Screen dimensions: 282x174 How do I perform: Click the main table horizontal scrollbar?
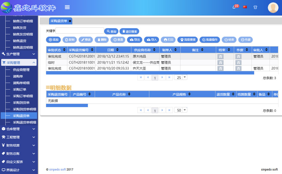tap(150, 73)
